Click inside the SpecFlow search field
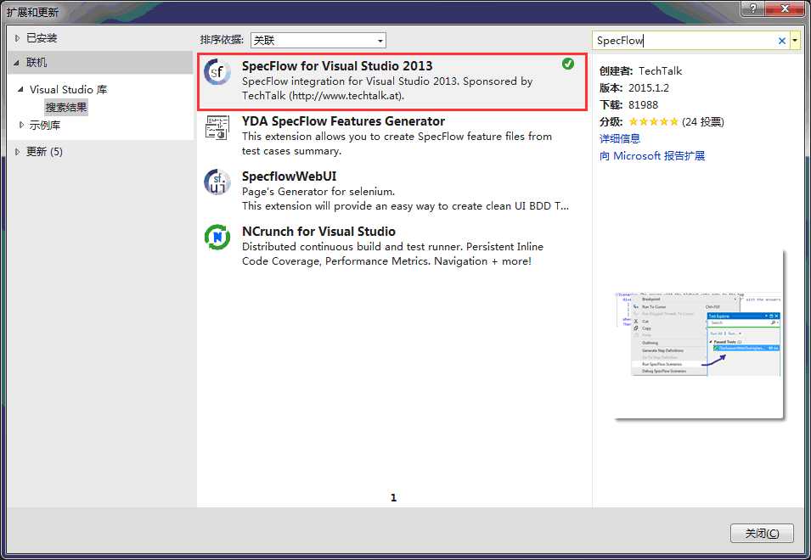 click(684, 40)
